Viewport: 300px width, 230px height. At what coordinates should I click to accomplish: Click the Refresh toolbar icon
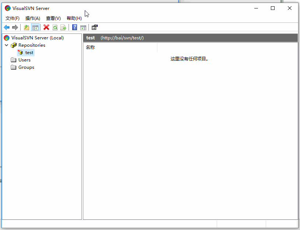55,27
